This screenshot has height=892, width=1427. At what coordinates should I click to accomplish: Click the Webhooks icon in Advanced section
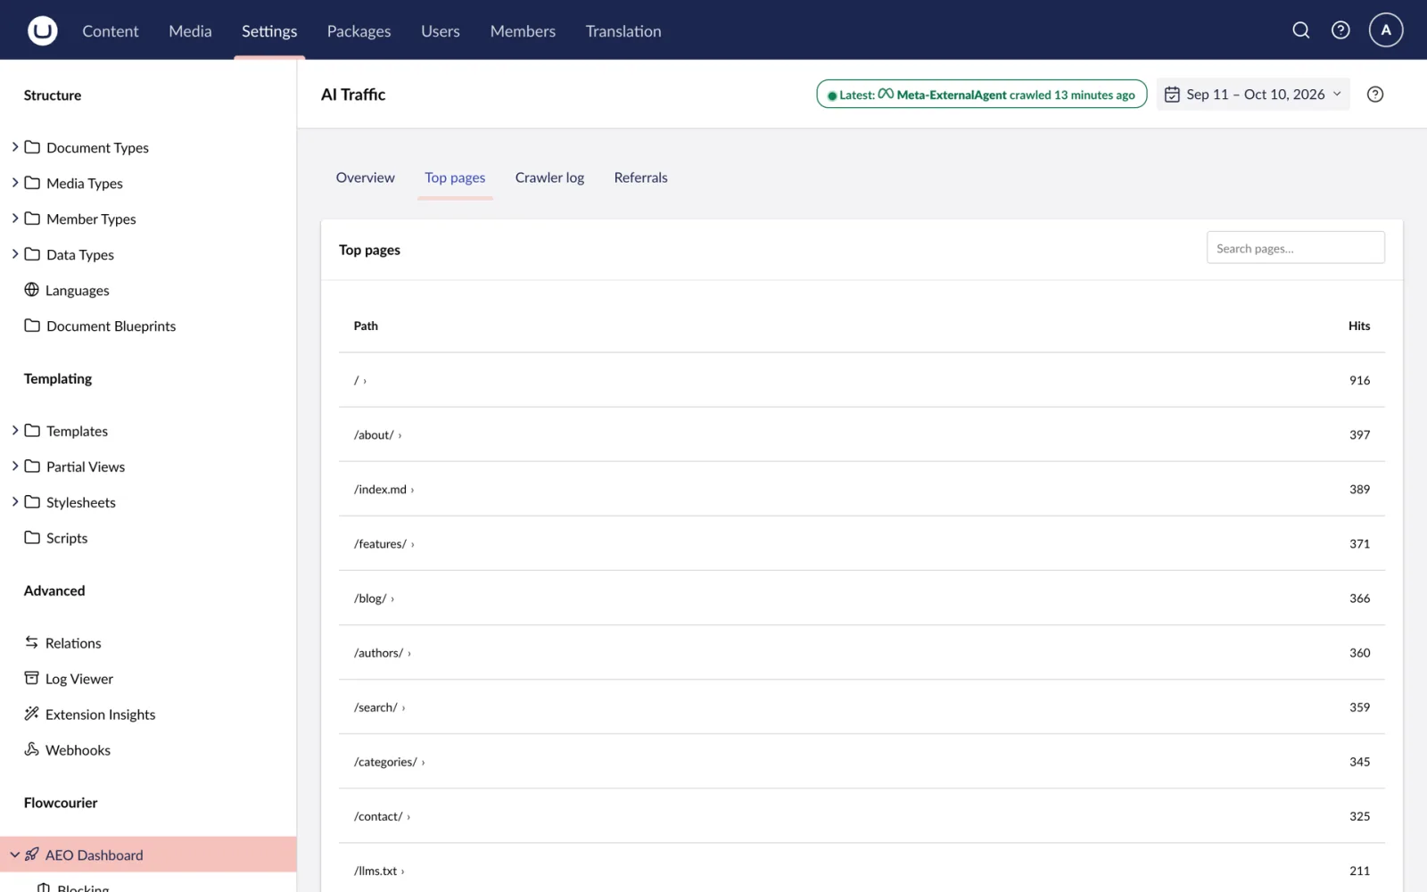click(x=32, y=749)
